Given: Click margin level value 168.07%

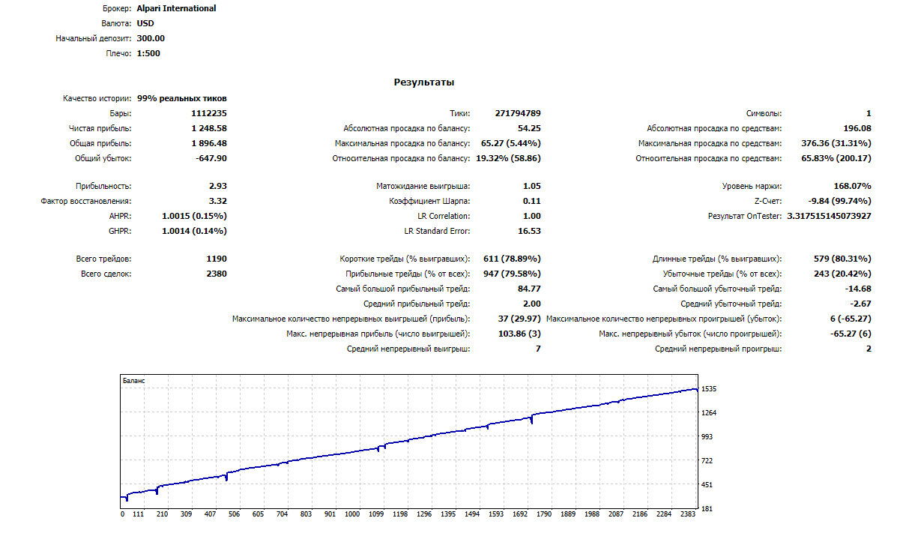Looking at the screenshot, I should (x=852, y=186).
